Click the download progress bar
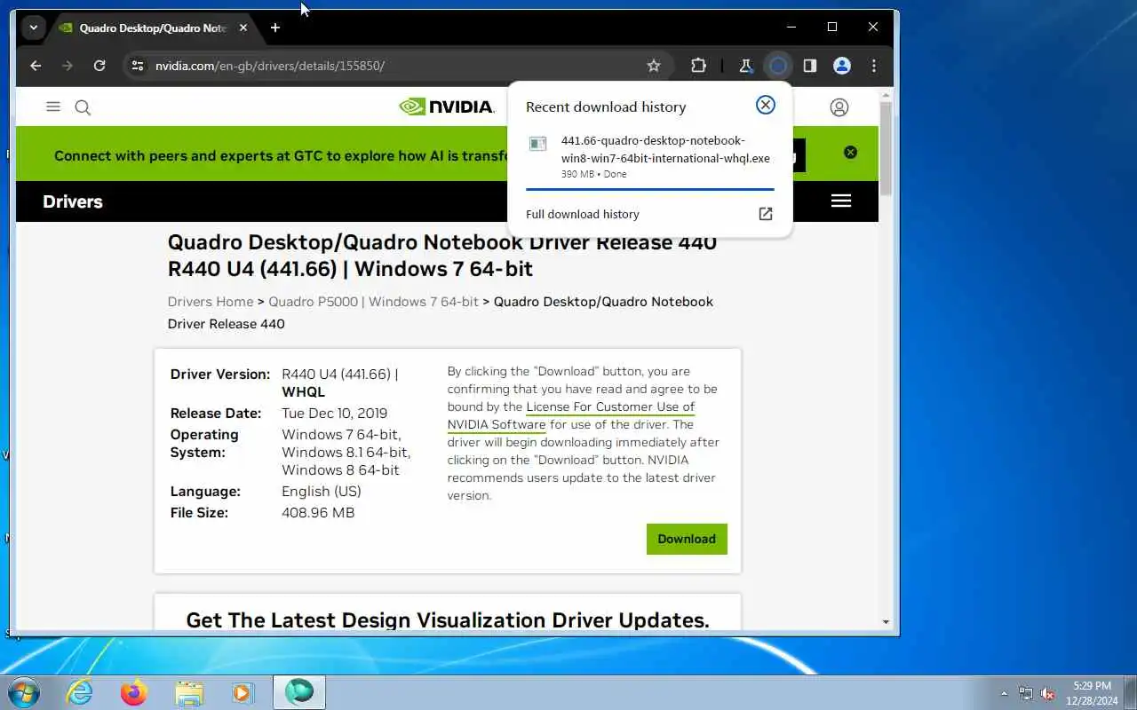This screenshot has width=1137, height=710. click(x=649, y=188)
